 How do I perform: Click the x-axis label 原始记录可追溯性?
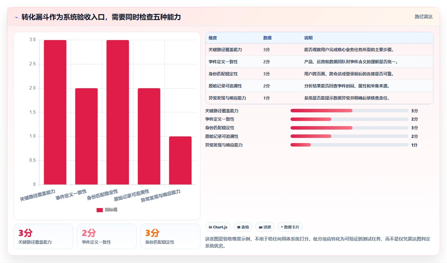point(132,195)
